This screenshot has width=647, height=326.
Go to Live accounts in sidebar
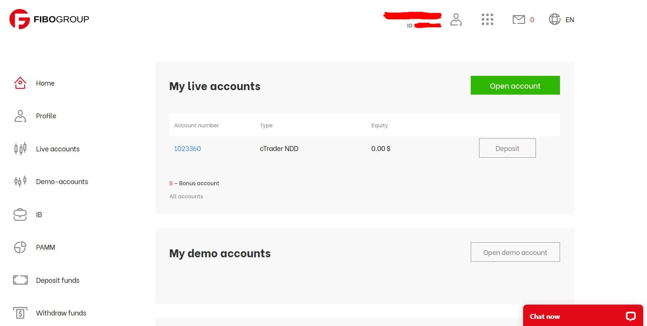(x=58, y=149)
